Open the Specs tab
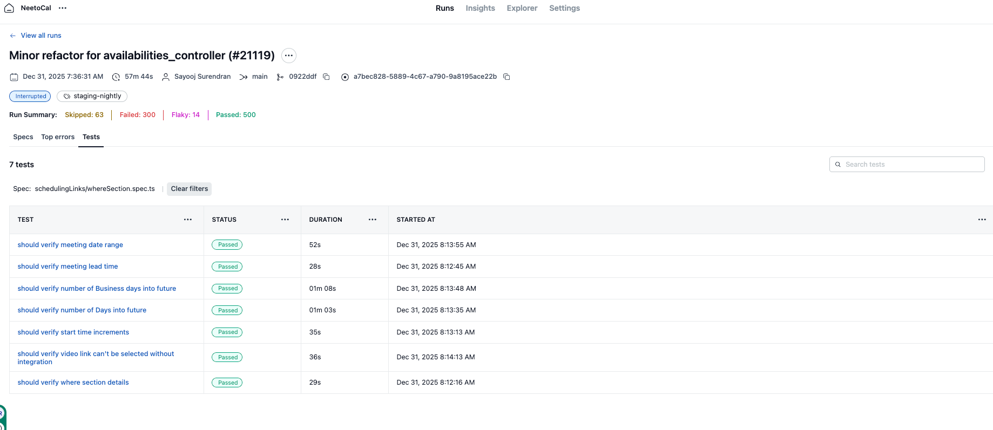The width and height of the screenshot is (993, 430). [x=23, y=137]
